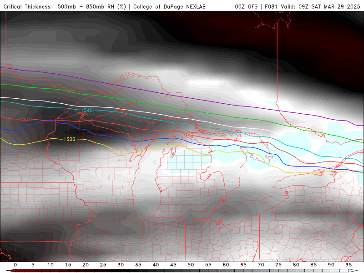Click the cyan '1540' contour label
Viewport: 364px width, 273px height.
click(87, 110)
